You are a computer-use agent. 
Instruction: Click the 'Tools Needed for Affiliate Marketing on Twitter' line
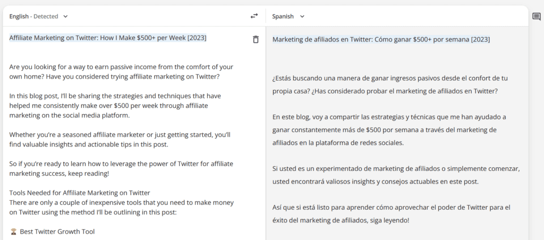pyautogui.click(x=80, y=193)
